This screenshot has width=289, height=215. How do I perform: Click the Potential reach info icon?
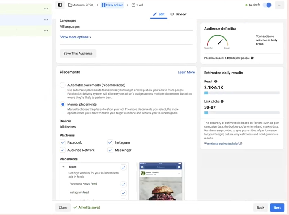[252, 58]
